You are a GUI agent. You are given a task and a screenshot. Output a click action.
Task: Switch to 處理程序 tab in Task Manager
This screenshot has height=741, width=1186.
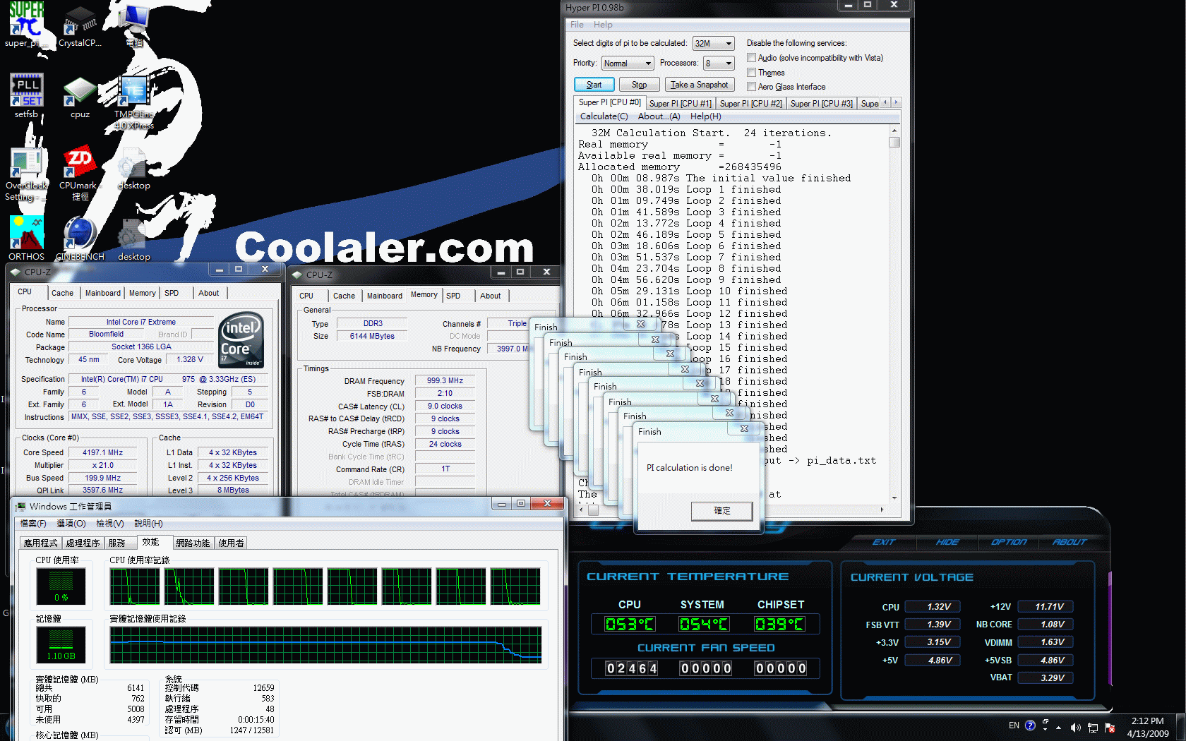83,543
